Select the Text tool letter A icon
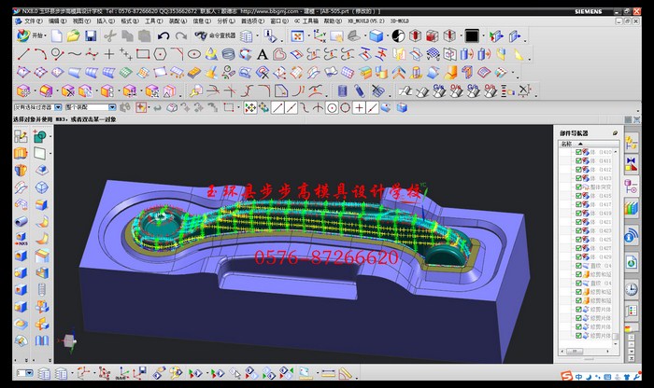The width and height of the screenshot is (654, 388). (263, 54)
